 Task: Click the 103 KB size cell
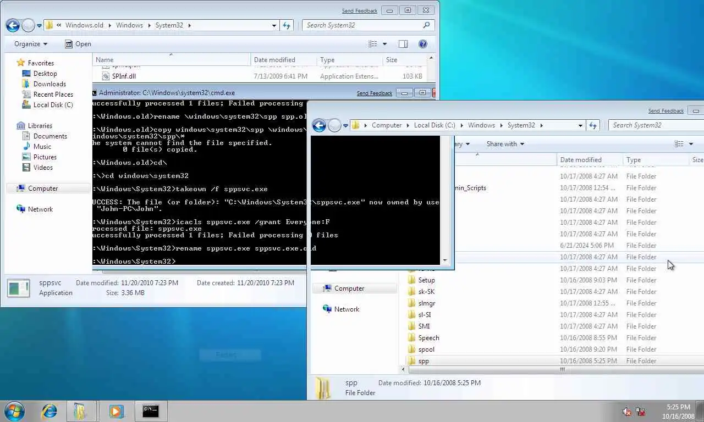[x=412, y=76]
